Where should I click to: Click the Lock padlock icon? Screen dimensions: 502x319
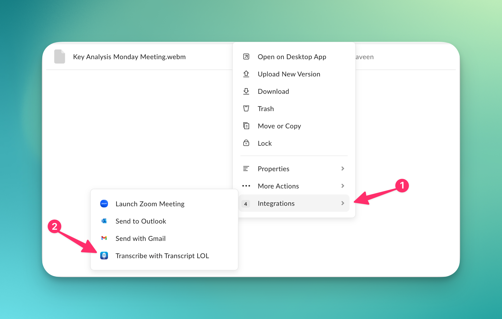click(246, 143)
